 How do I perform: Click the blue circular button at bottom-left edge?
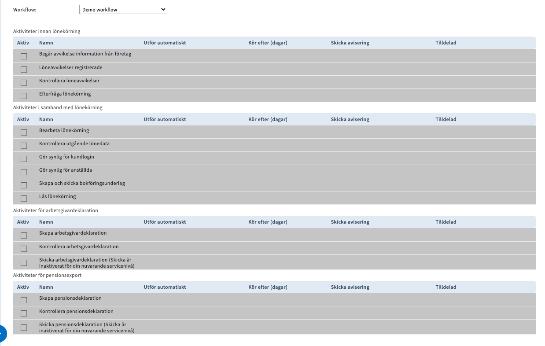2,334
